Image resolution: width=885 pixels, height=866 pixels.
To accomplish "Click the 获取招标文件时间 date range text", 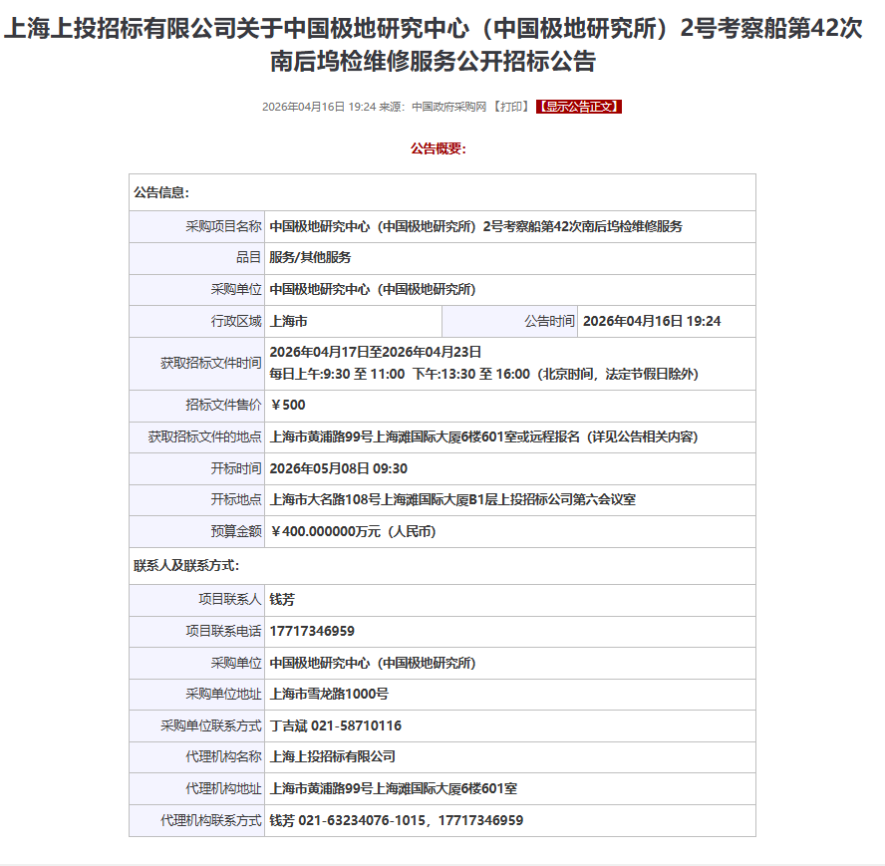I will pos(376,352).
